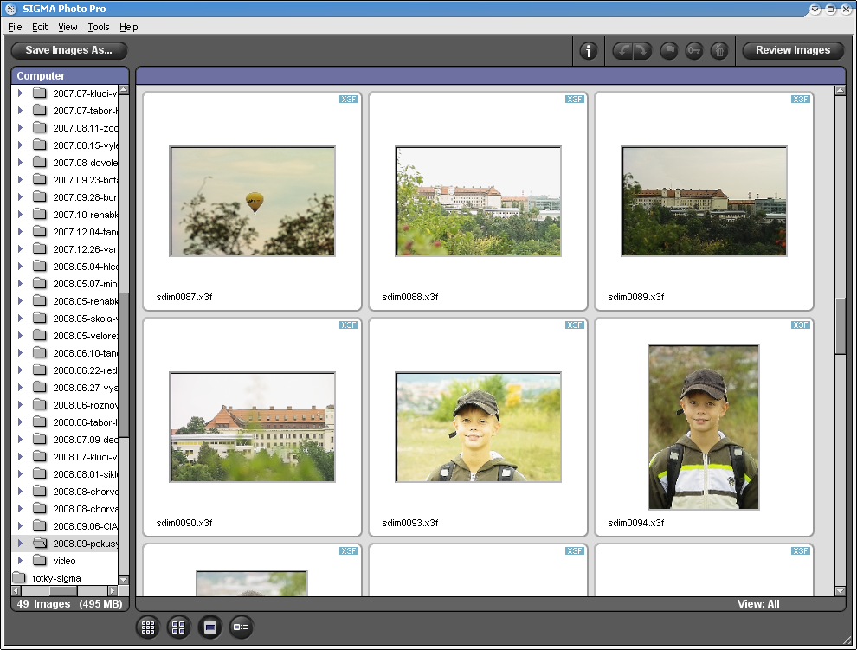Image resolution: width=857 pixels, height=650 pixels.
Task: Click the folder icon of 2007.10-rehabk
Action: tap(39, 214)
